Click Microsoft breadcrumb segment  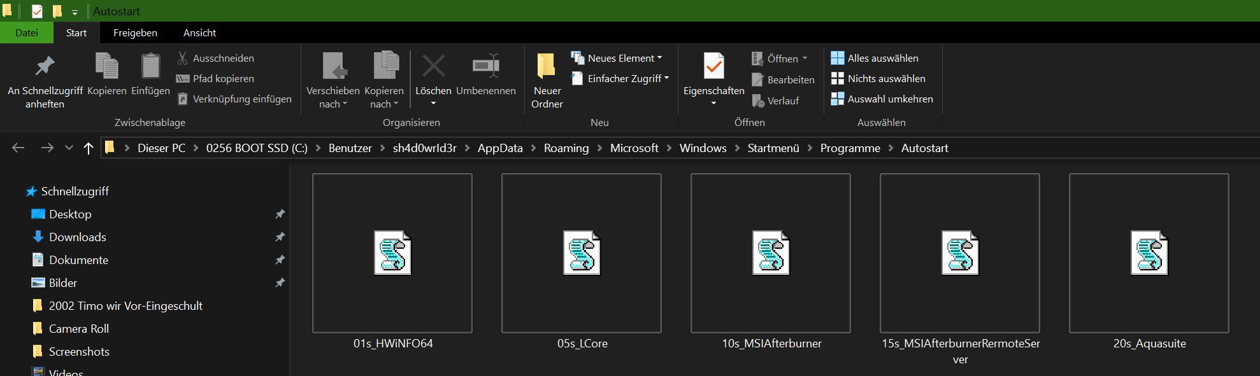point(634,148)
